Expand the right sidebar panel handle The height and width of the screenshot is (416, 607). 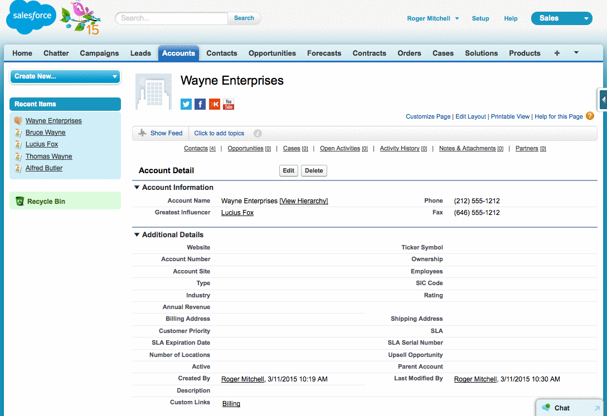point(603,99)
